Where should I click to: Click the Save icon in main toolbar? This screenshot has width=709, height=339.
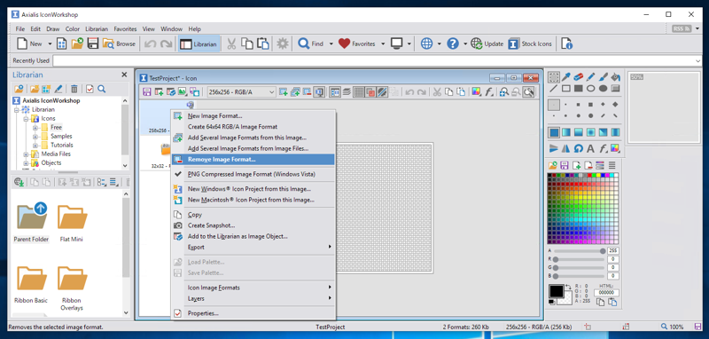pyautogui.click(x=93, y=43)
